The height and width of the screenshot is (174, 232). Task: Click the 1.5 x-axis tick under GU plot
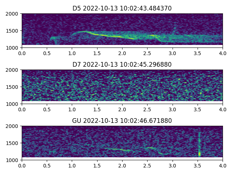[x=97, y=165]
